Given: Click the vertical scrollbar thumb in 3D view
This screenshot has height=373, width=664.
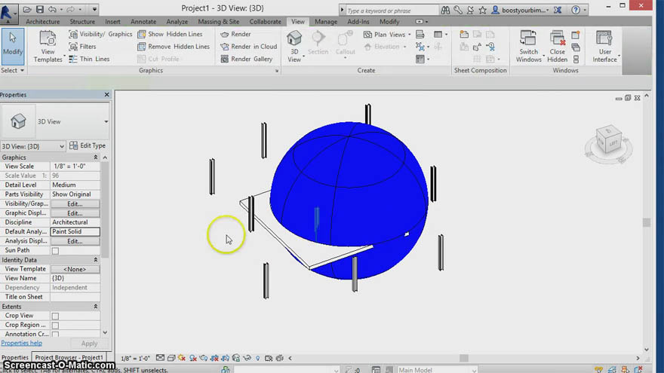Looking at the screenshot, I should pyautogui.click(x=646, y=222).
